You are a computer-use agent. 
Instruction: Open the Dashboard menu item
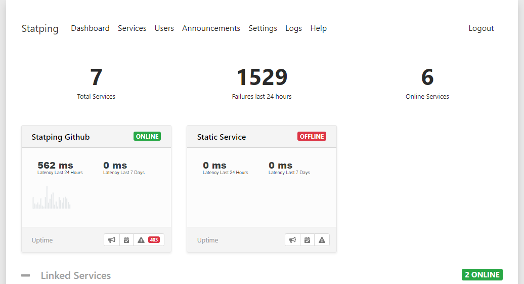[x=90, y=28]
